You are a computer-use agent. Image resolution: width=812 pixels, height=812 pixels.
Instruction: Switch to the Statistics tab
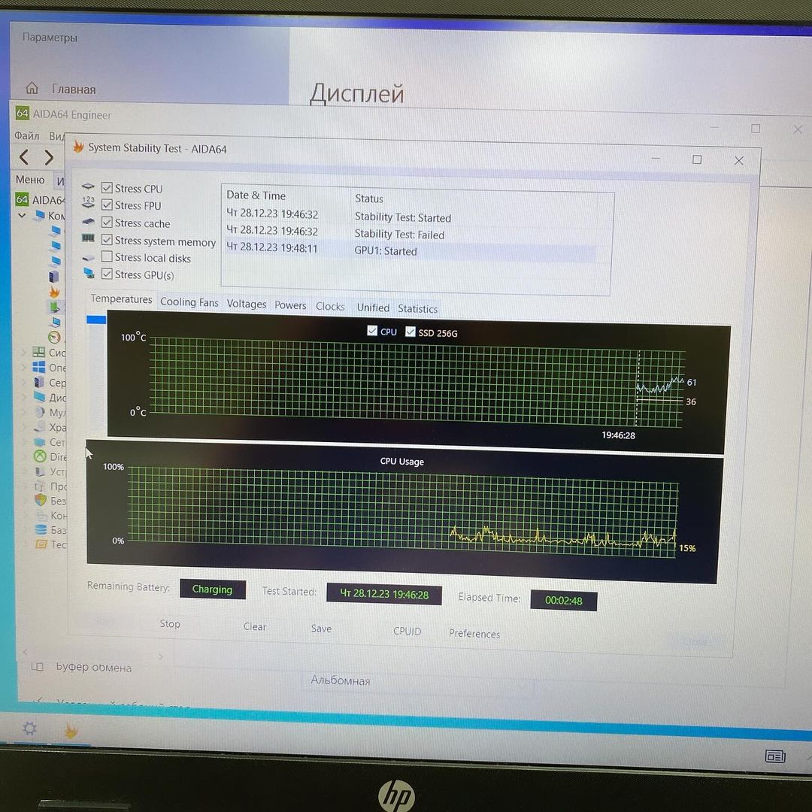click(417, 309)
